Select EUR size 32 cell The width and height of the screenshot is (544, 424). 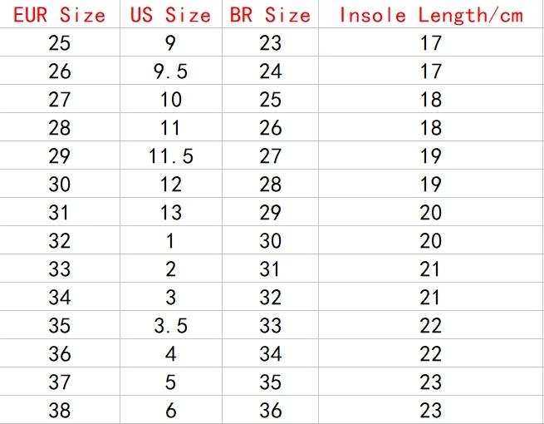(x=59, y=240)
